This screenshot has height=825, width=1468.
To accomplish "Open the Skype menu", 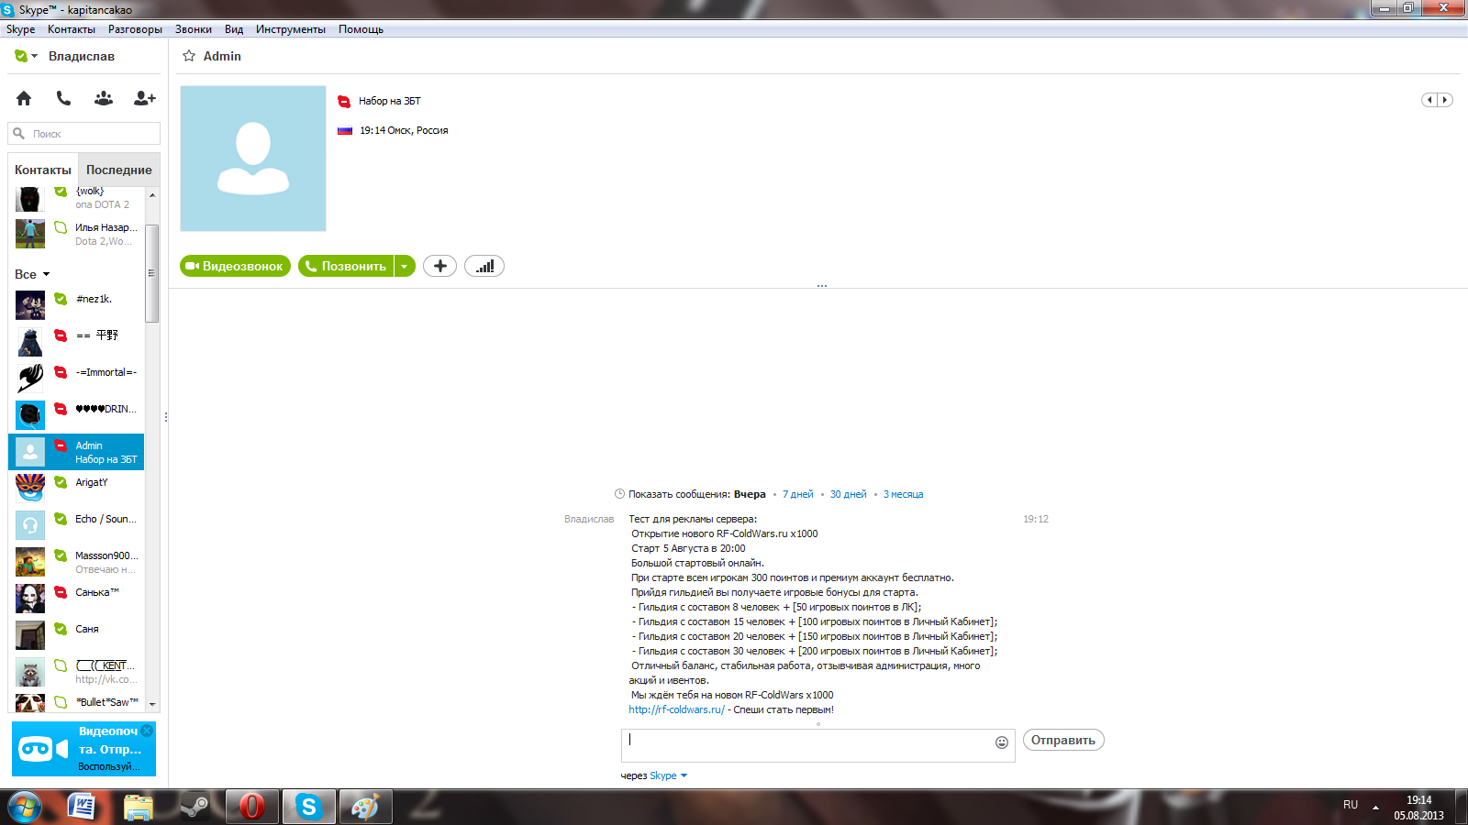I will point(20,29).
